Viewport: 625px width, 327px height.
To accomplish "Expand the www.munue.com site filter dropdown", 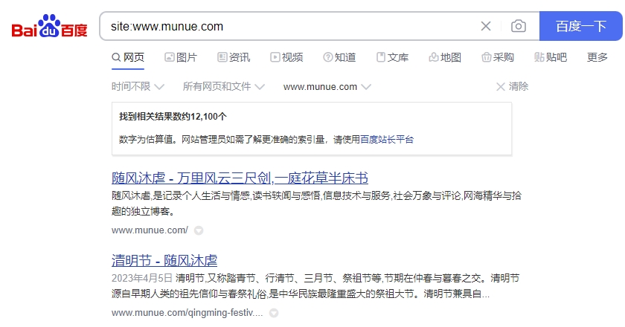I will click(x=327, y=87).
